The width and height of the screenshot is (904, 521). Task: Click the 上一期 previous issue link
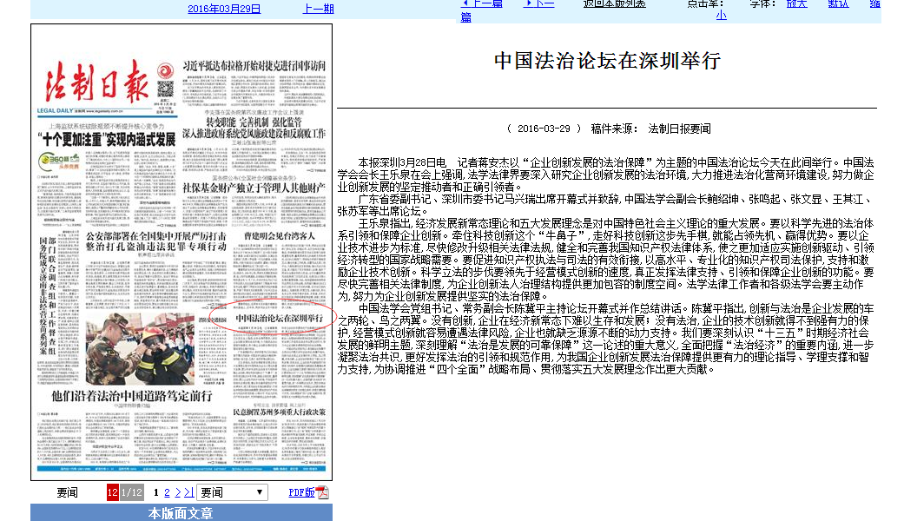click(x=318, y=9)
